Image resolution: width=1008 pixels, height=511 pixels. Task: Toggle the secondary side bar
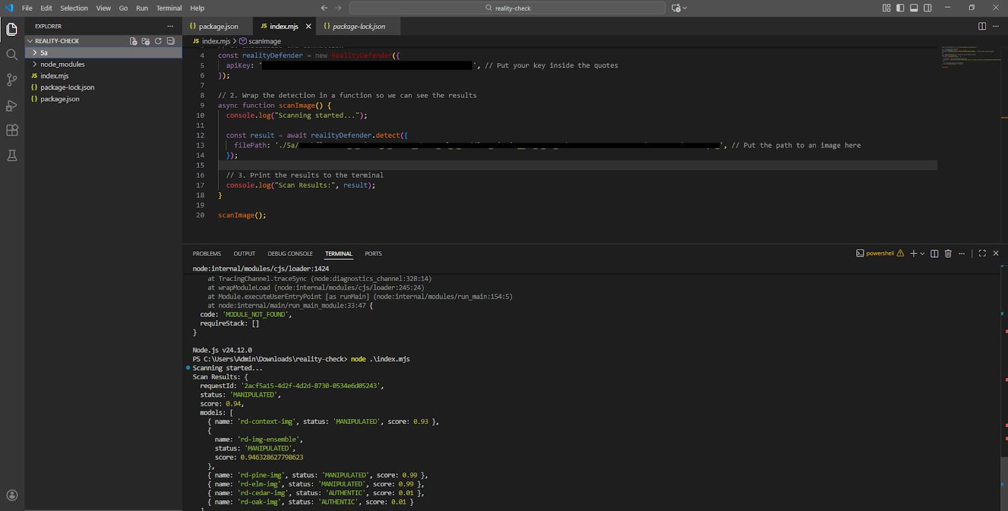tap(928, 8)
